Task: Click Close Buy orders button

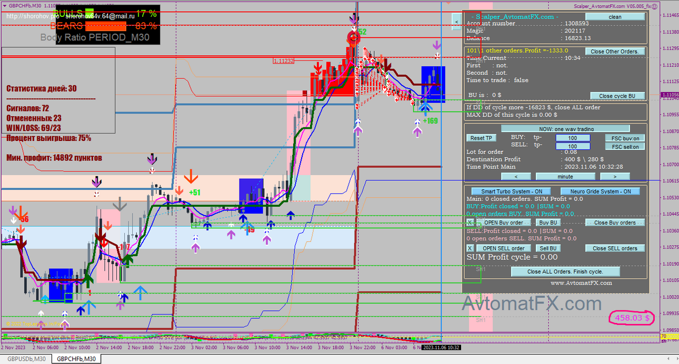Action: pos(615,223)
